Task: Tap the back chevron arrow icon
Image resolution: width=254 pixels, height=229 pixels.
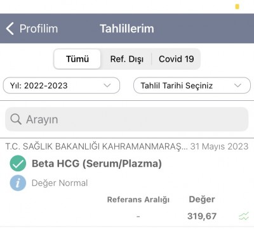Action: (x=10, y=29)
